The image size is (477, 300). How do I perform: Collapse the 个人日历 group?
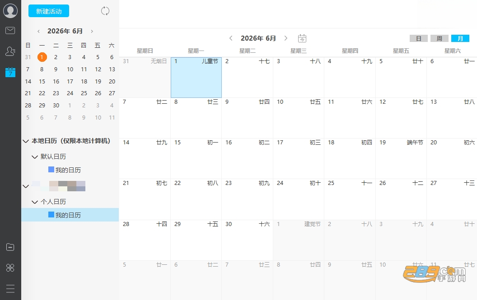point(35,202)
